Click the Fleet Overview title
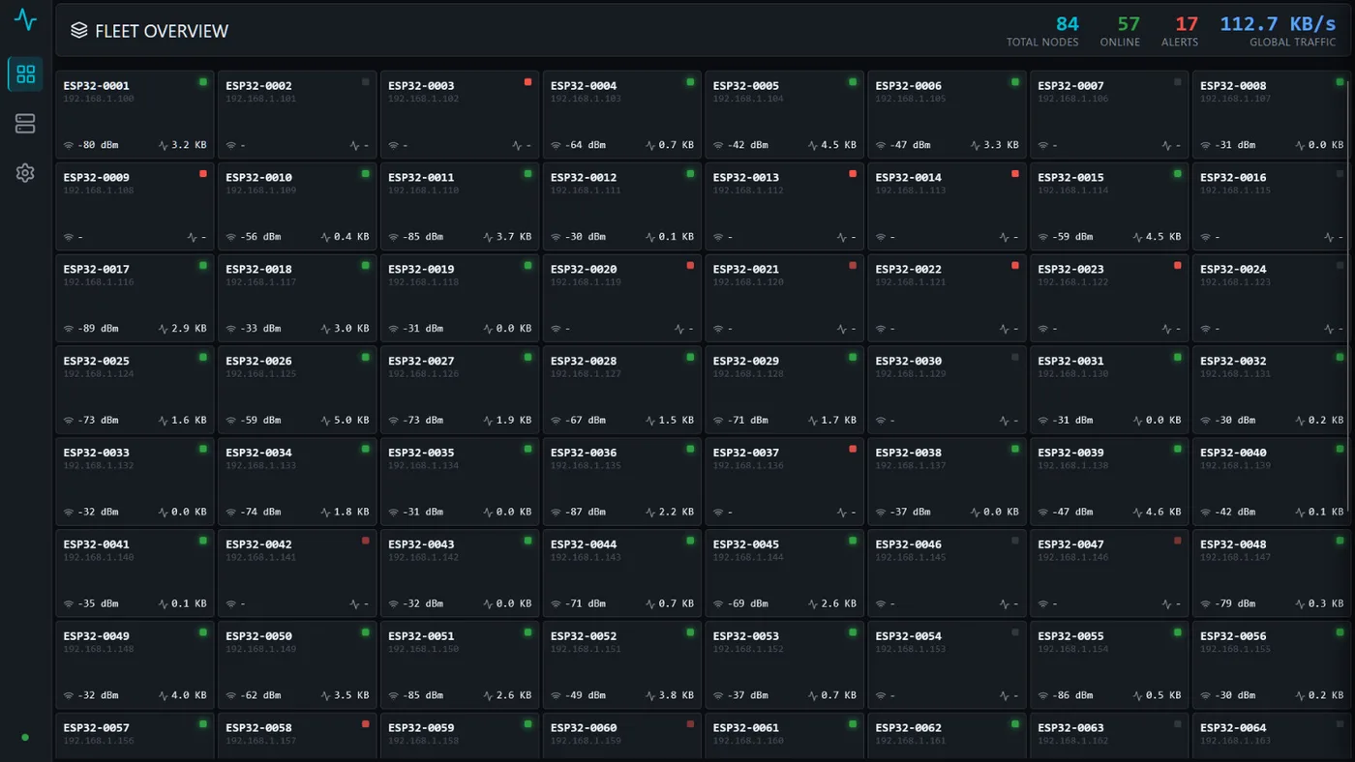 coord(162,31)
